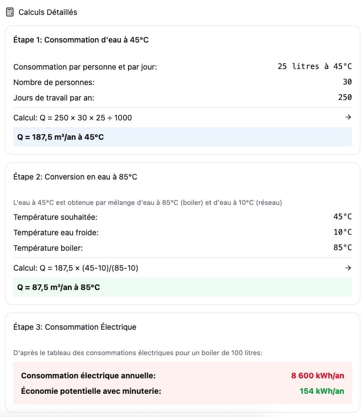This screenshot has height=417, width=362.
Task: Click the cold water temperature value 10°C
Action: pyautogui.click(x=342, y=232)
